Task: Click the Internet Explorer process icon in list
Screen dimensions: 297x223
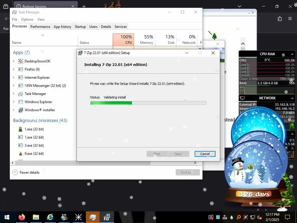Action: 21,77
